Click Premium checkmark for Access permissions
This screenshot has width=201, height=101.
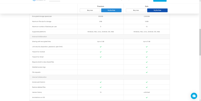click(101, 82)
